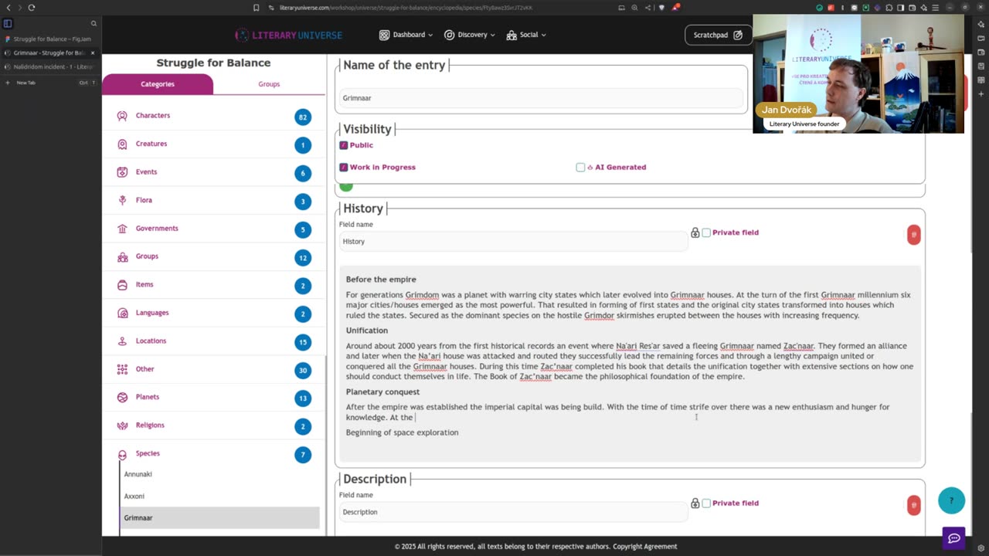Open the teal help question mark button

point(952,500)
